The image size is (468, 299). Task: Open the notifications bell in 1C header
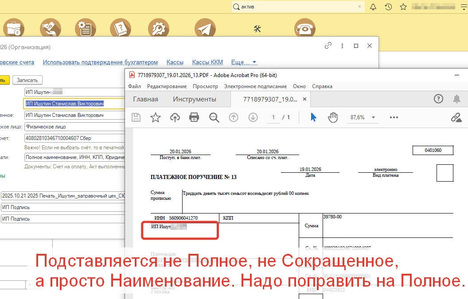click(373, 7)
